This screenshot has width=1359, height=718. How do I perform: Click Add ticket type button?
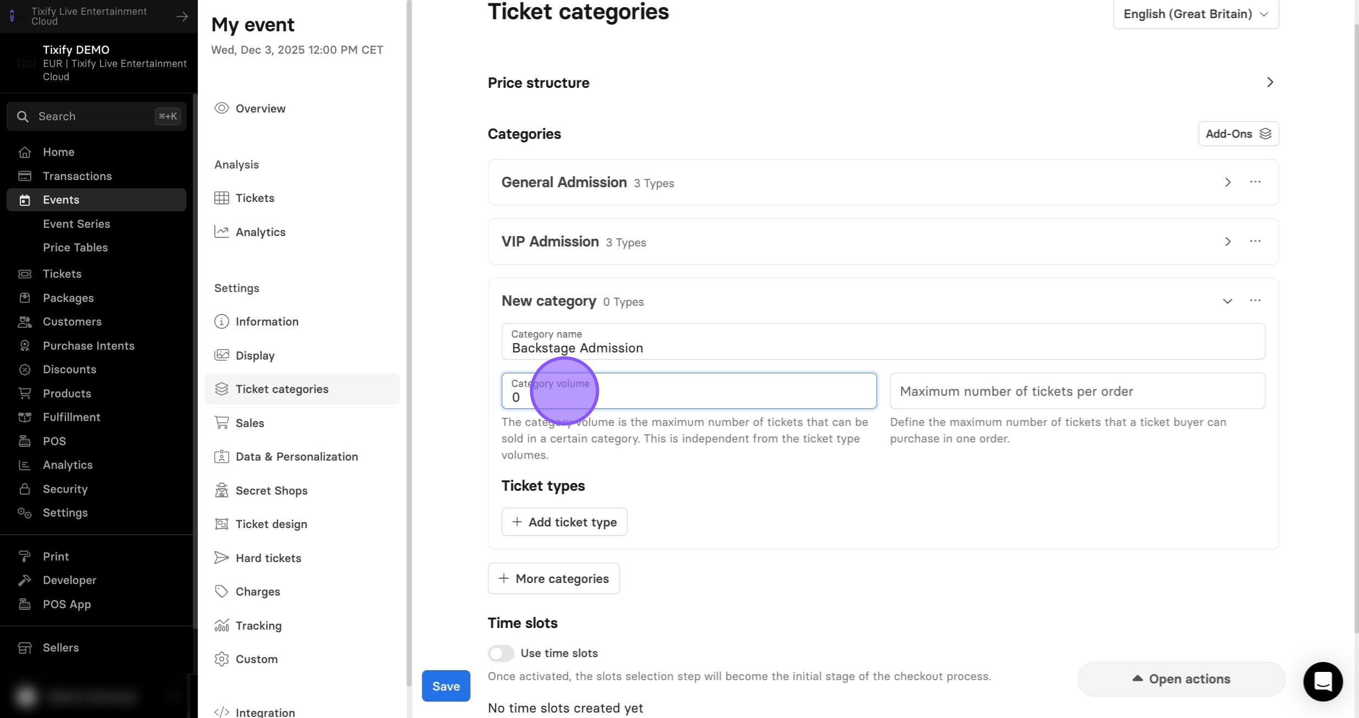pyautogui.click(x=564, y=522)
